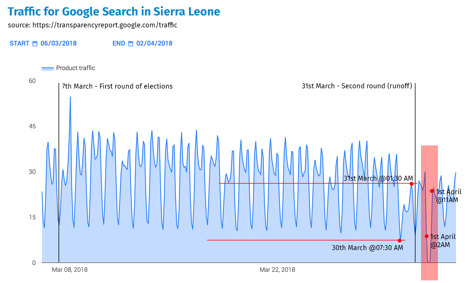Click the 7th March first round annotation
465x283 pixels.
(x=117, y=86)
